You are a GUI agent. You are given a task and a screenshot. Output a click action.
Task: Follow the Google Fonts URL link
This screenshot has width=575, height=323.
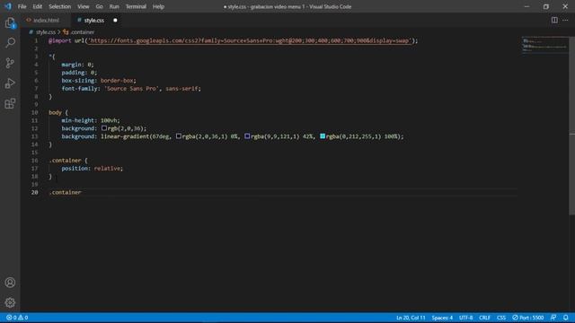point(250,40)
